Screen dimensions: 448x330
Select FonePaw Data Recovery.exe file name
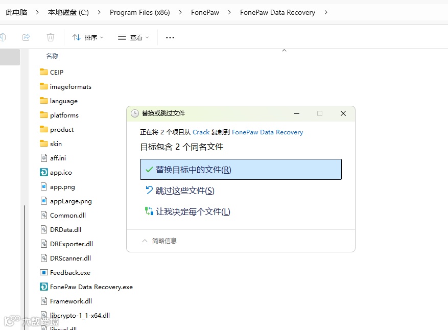tap(91, 287)
